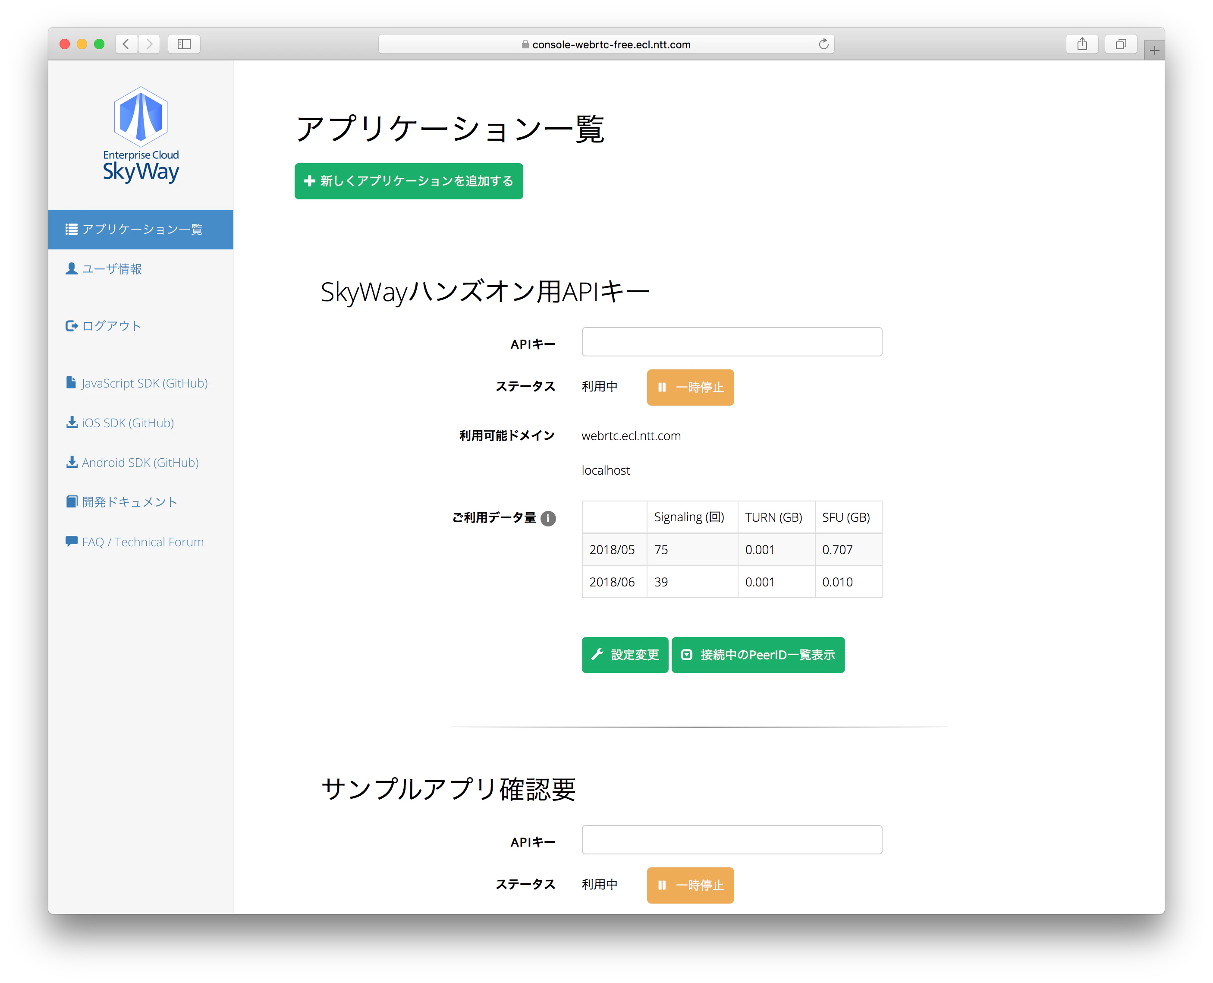
Task: Click the TURN (GB) column header
Action: 776,517
